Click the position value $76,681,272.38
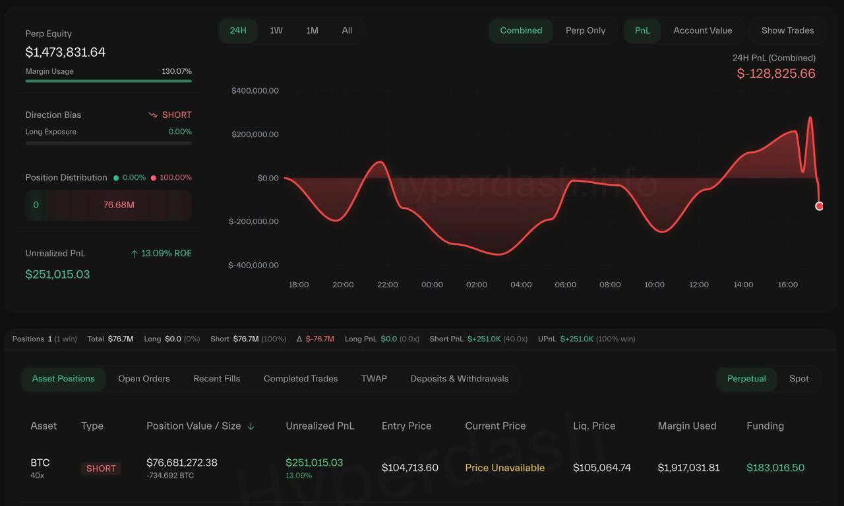Screen dimensions: 844x506 (x=182, y=463)
